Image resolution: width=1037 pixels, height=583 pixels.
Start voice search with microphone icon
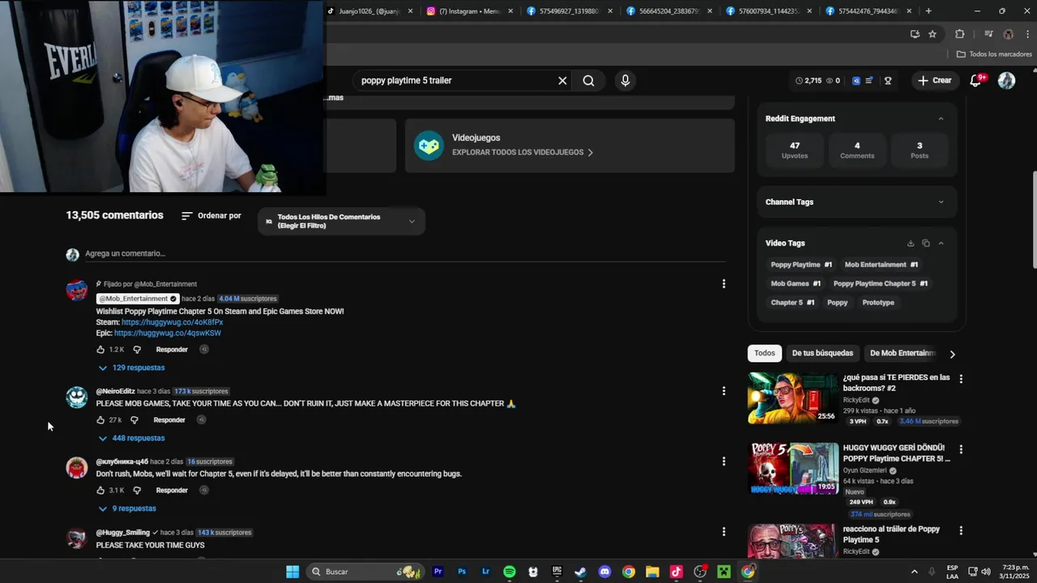tap(625, 80)
